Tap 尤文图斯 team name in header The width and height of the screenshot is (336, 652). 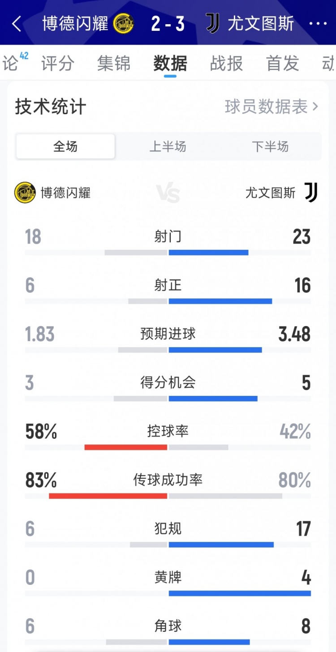coord(261,24)
